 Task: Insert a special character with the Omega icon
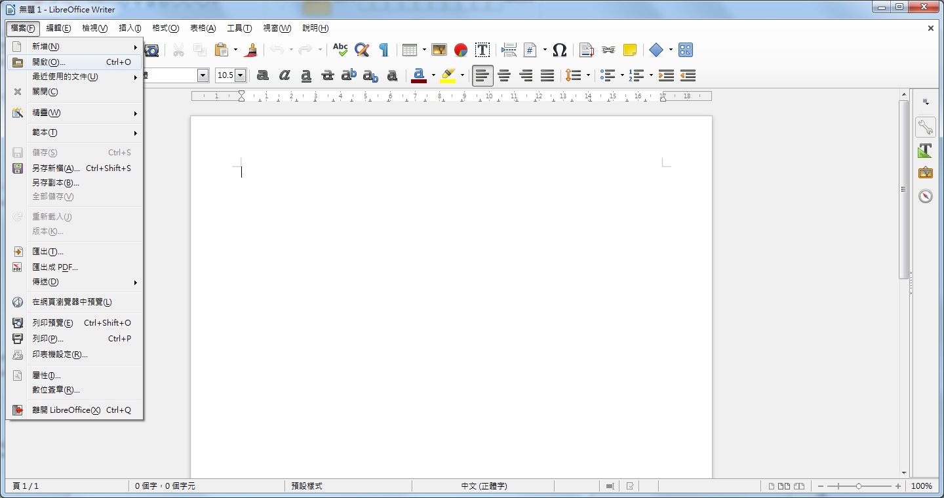click(559, 50)
